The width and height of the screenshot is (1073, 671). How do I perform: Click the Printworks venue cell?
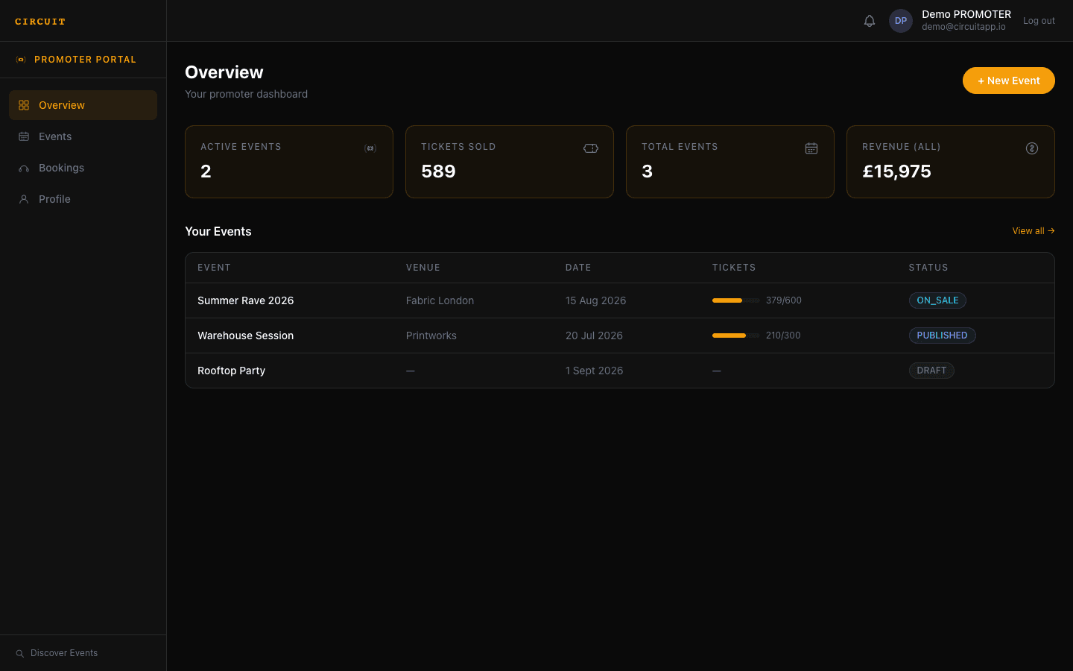(431, 335)
